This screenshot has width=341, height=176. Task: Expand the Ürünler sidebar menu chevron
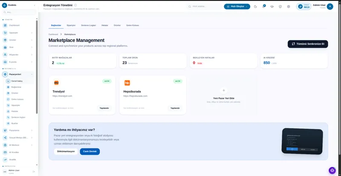click(x=32, y=40)
